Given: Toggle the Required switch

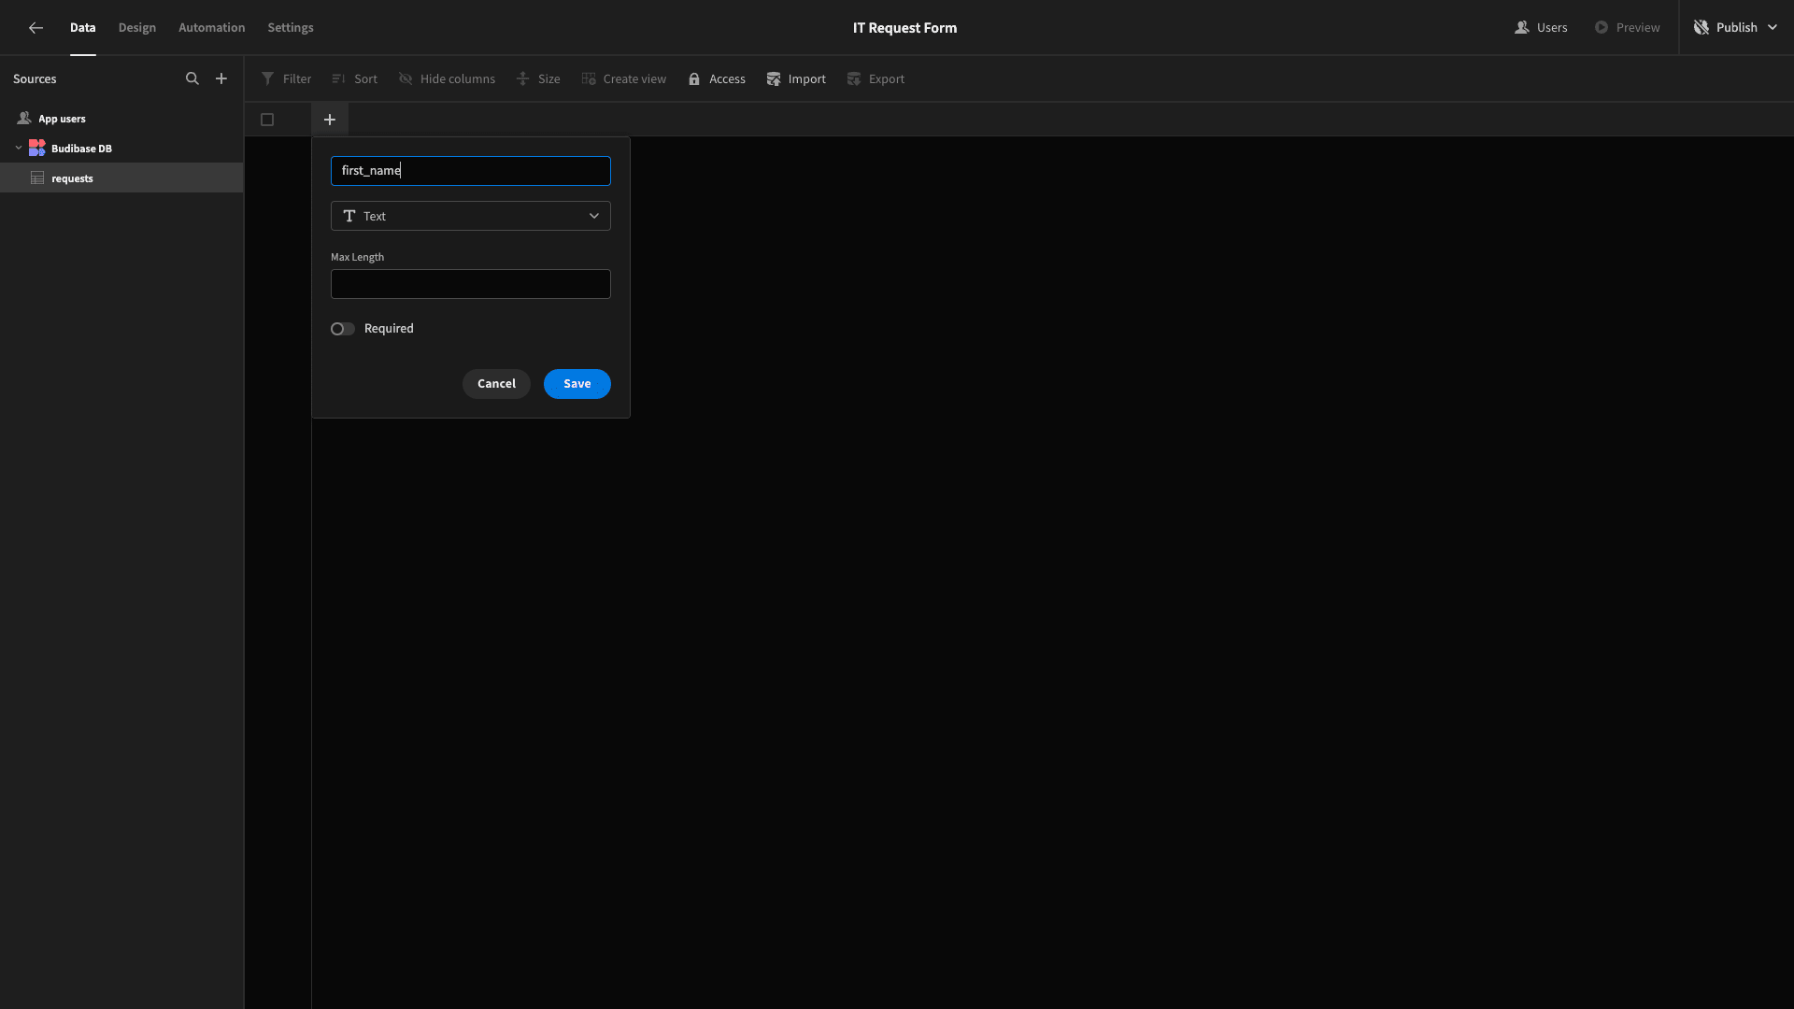Looking at the screenshot, I should [x=343, y=329].
